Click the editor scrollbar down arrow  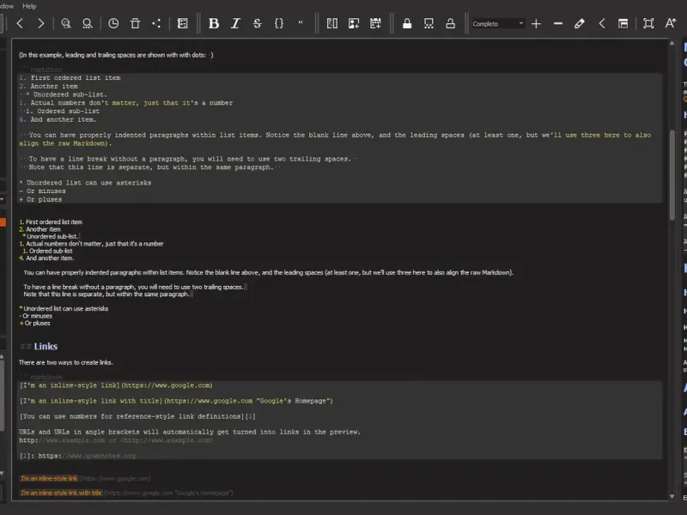click(672, 496)
